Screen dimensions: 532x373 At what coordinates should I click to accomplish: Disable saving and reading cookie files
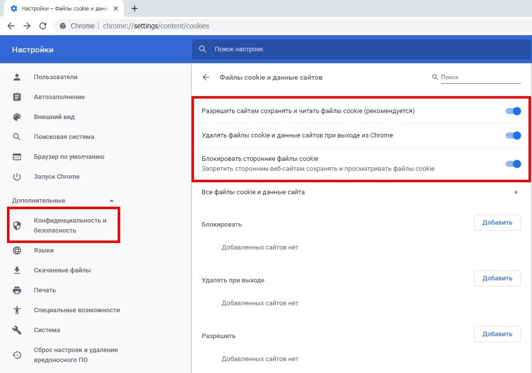pyautogui.click(x=513, y=111)
